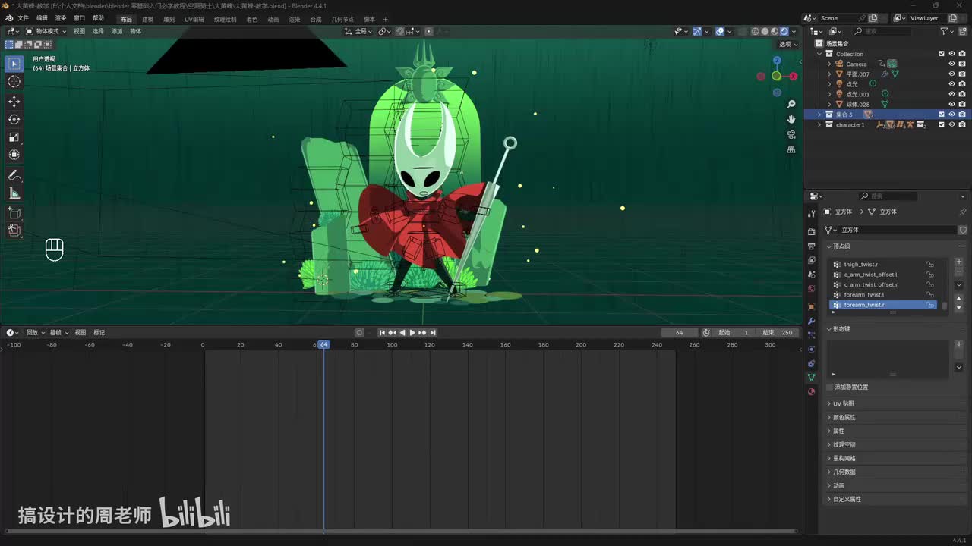
Task: Expand the character1 collection in the outliner
Action: tap(819, 124)
